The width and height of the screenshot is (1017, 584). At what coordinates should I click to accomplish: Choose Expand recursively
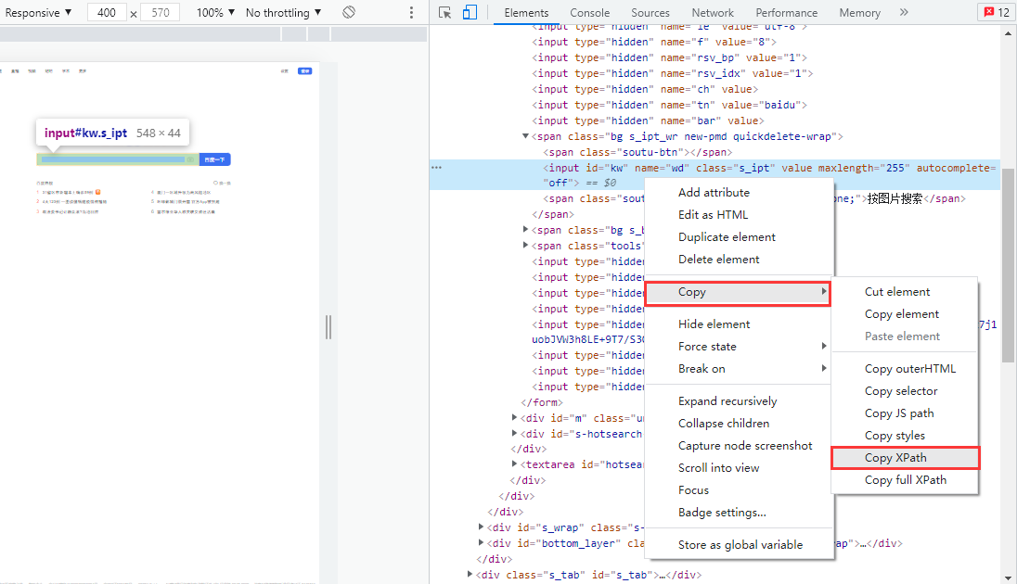[739, 401]
